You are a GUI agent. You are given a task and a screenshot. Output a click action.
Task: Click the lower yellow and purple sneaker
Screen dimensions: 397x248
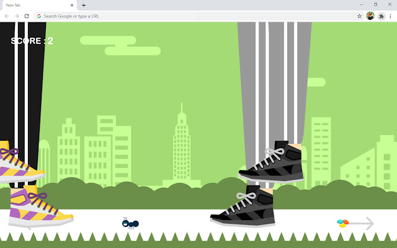41,206
